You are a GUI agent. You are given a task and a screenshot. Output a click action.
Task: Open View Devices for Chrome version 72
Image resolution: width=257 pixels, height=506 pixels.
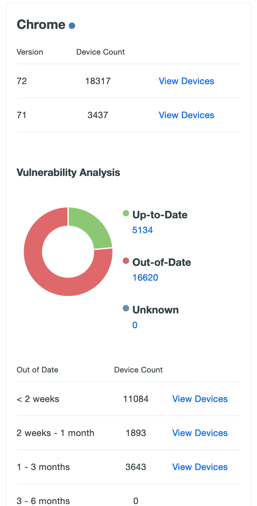(186, 81)
